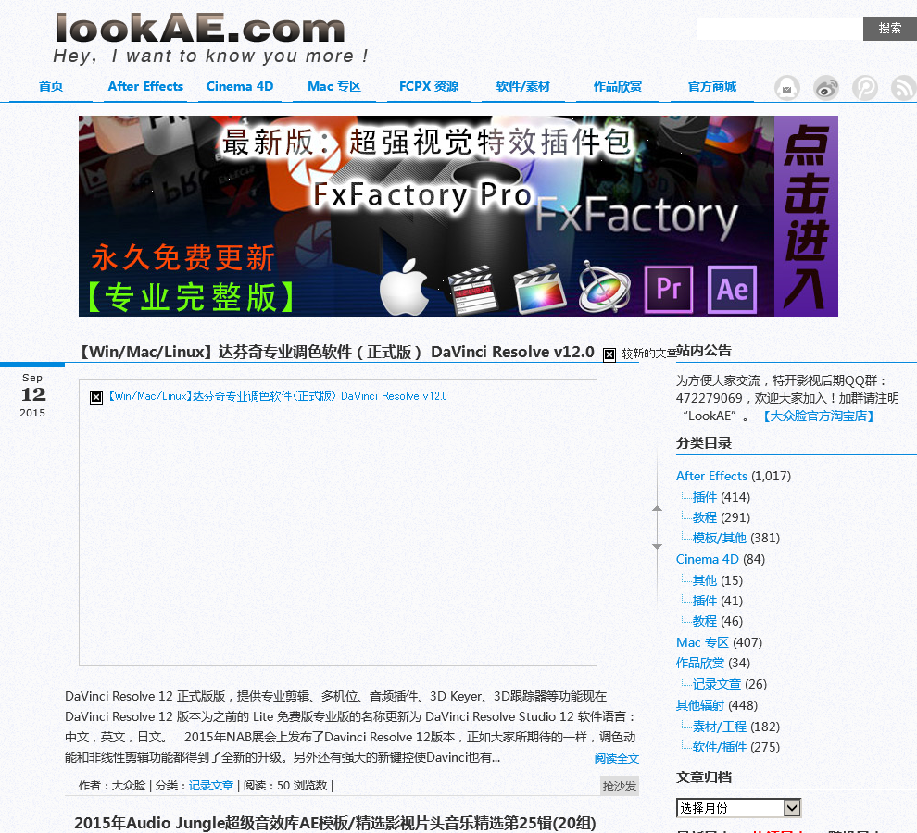Image resolution: width=917 pixels, height=833 pixels.
Task: Open 教程 (46) under Cinema 4D
Action: [x=704, y=621]
